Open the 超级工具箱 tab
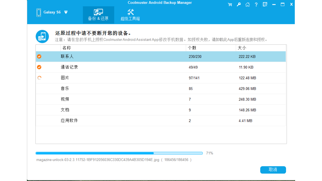 (x=130, y=15)
